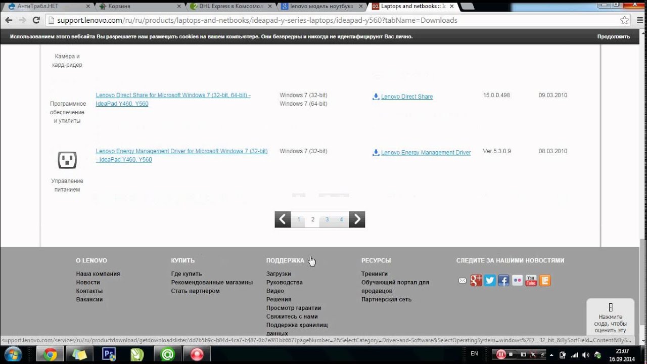Open Photoshop from the taskbar

[109, 354]
